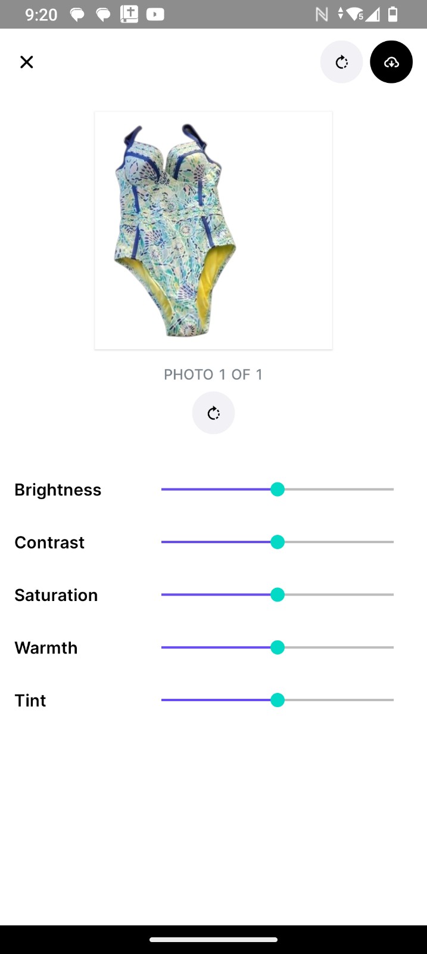The height and width of the screenshot is (954, 427).
Task: Tap the YouTube notification icon in status bar
Action: click(155, 14)
